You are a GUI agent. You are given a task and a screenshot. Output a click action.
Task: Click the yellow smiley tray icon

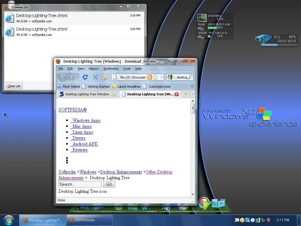[x=242, y=220]
